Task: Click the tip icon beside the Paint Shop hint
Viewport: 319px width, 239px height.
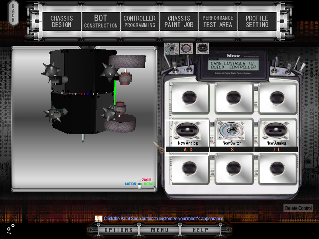Action: tap(98, 219)
